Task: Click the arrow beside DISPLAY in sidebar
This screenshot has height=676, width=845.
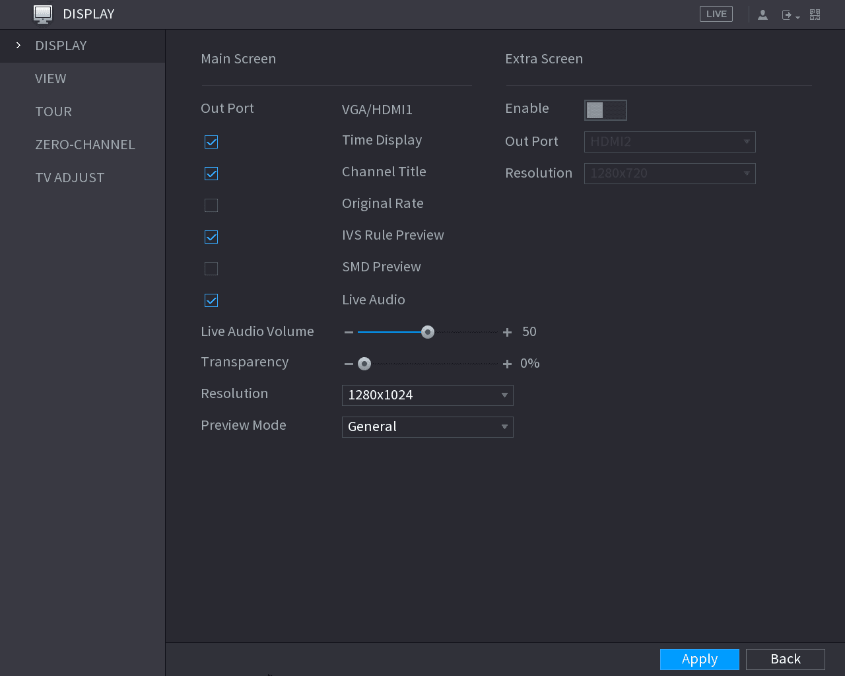Action: 18,46
